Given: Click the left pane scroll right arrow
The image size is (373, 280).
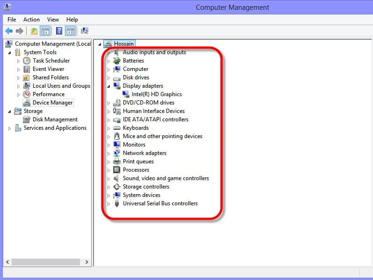Looking at the screenshot, I should point(87,262).
